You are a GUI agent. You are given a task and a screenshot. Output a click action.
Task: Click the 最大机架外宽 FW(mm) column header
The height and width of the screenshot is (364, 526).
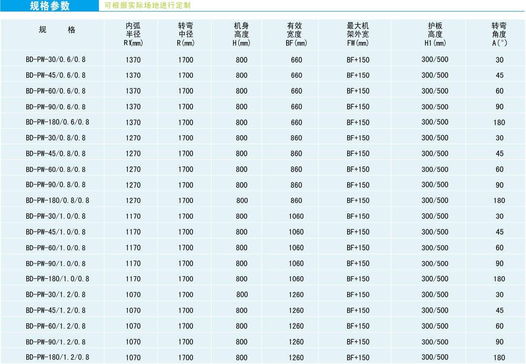coord(358,34)
